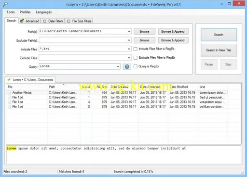The image size is (247, 177).
Task: Switch to the Advanced tab
Action: (x=30, y=21)
